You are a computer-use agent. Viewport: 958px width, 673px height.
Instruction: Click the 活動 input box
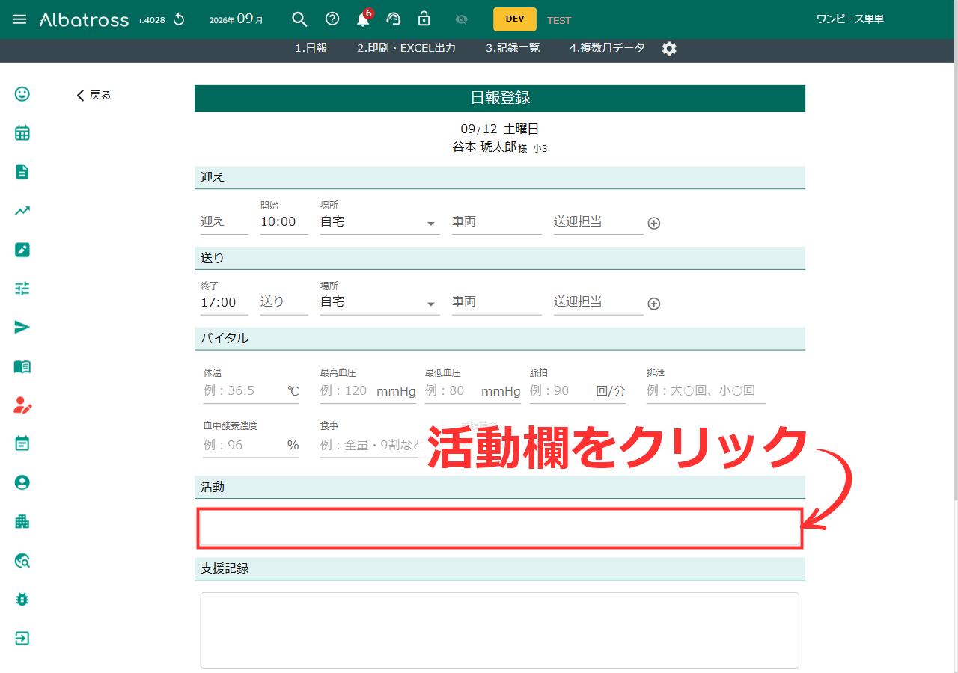499,528
